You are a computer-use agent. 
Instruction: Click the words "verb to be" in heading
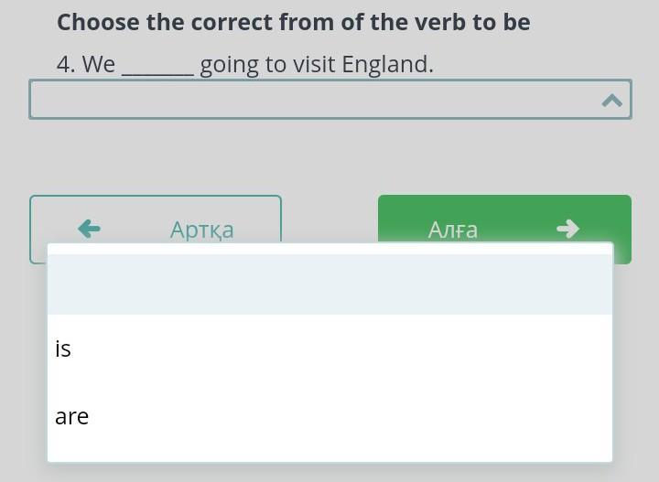coord(465,22)
